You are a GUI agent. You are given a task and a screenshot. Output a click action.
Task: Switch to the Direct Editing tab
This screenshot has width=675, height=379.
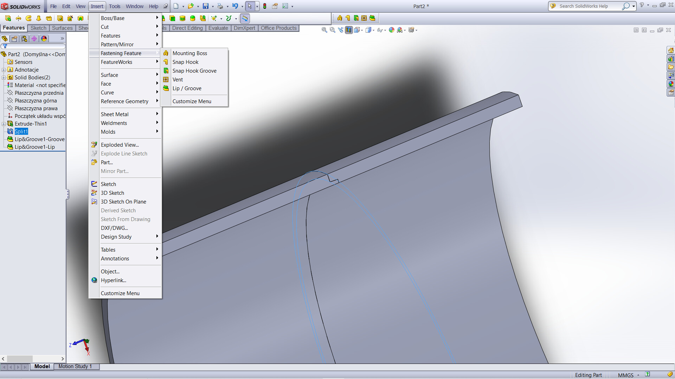pyautogui.click(x=187, y=28)
